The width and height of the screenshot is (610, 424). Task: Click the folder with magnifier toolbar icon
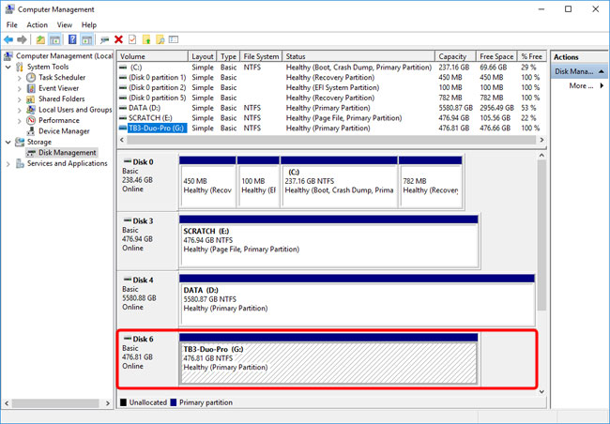pyautogui.click(x=160, y=39)
